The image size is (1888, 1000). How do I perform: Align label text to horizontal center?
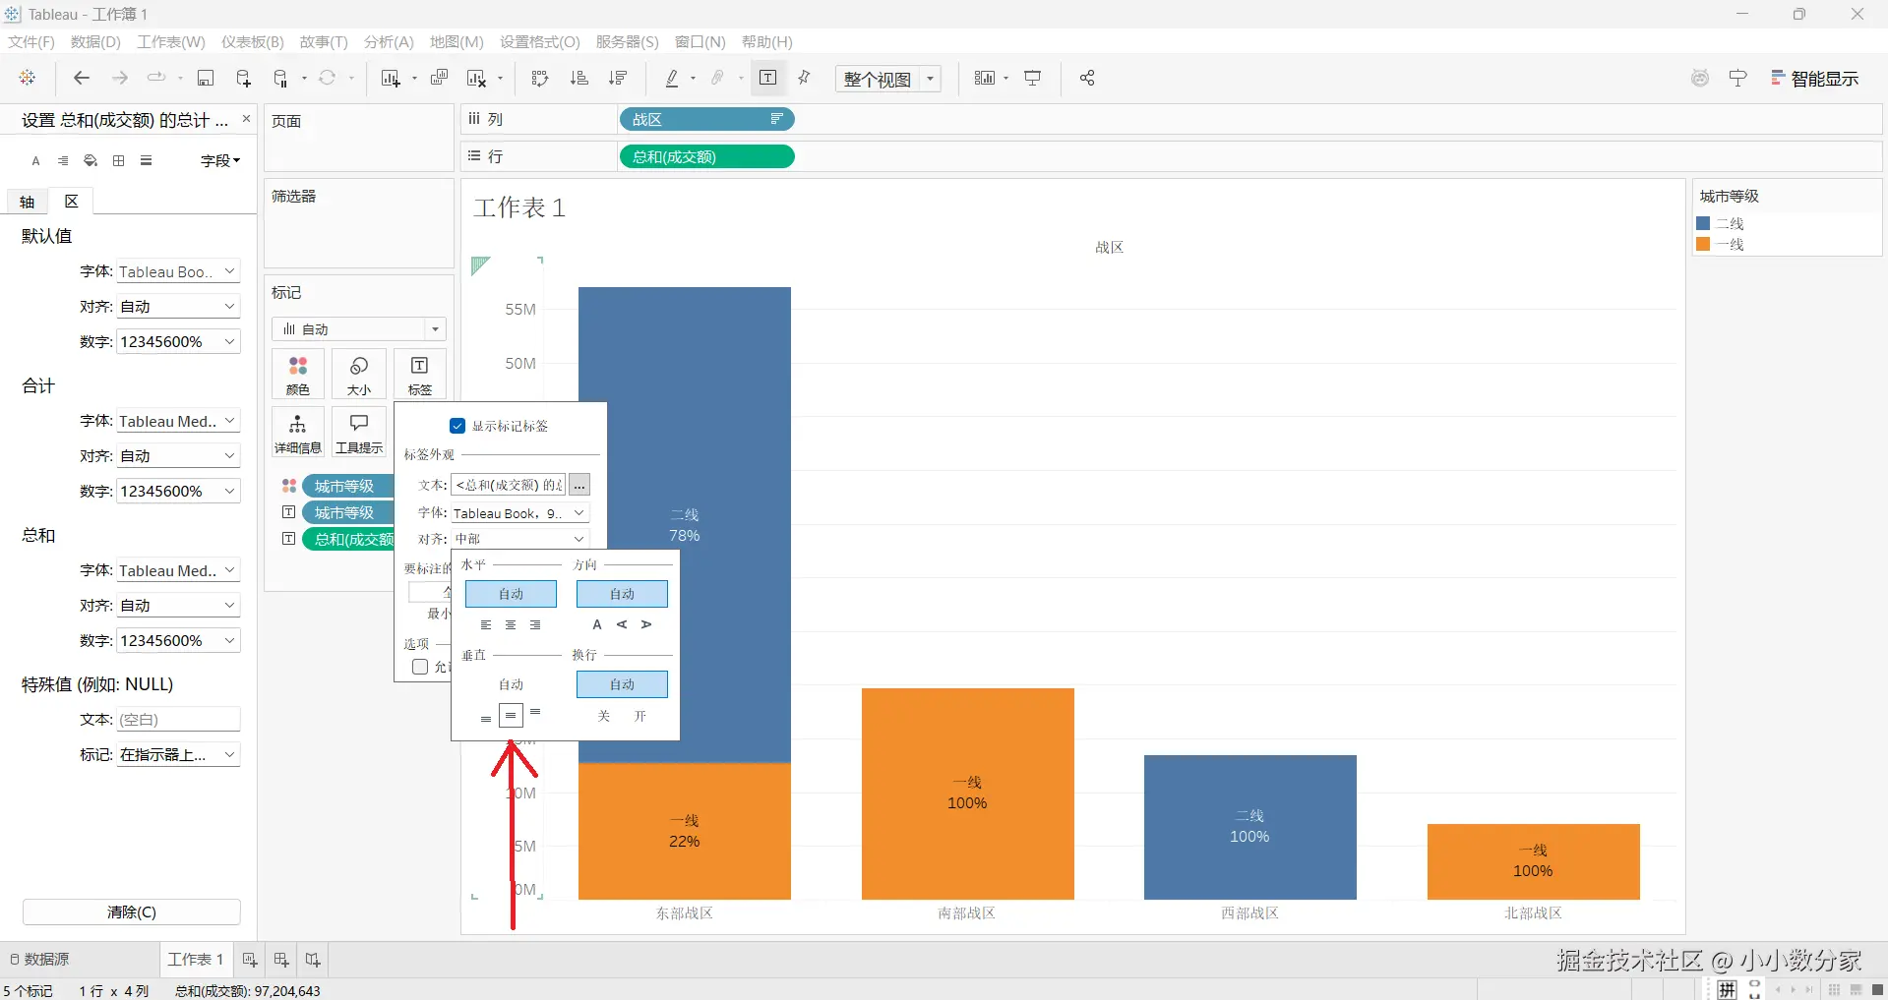tap(511, 624)
